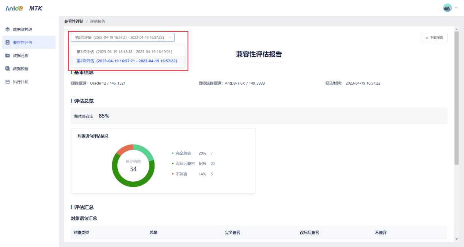464x247 pixels.
Task: Open the user avatar at top right
Action: click(x=447, y=8)
